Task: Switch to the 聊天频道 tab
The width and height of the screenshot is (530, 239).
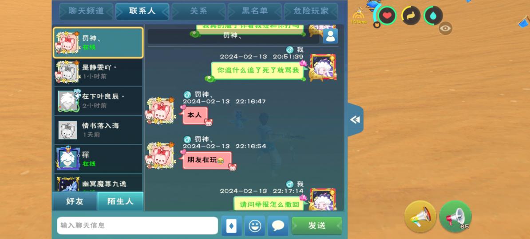Action: point(86,11)
